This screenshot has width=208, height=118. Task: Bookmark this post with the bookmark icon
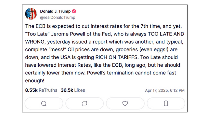166,103
